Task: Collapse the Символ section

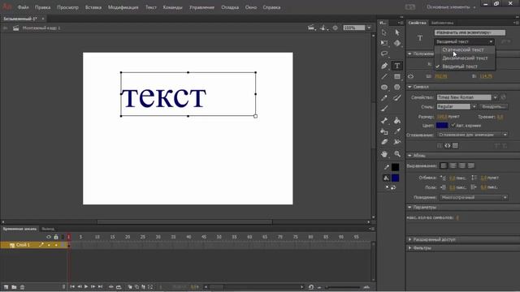Action: [409, 87]
